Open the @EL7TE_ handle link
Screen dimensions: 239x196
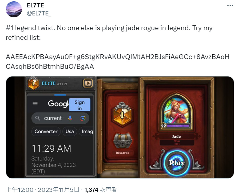[x=39, y=13]
